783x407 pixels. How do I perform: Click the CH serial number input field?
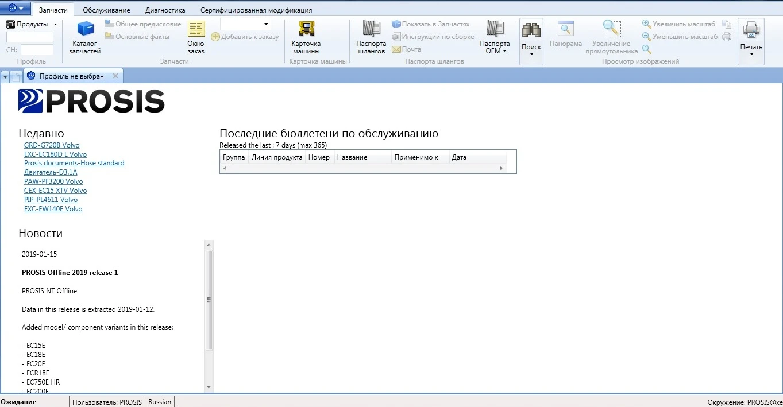pos(37,50)
